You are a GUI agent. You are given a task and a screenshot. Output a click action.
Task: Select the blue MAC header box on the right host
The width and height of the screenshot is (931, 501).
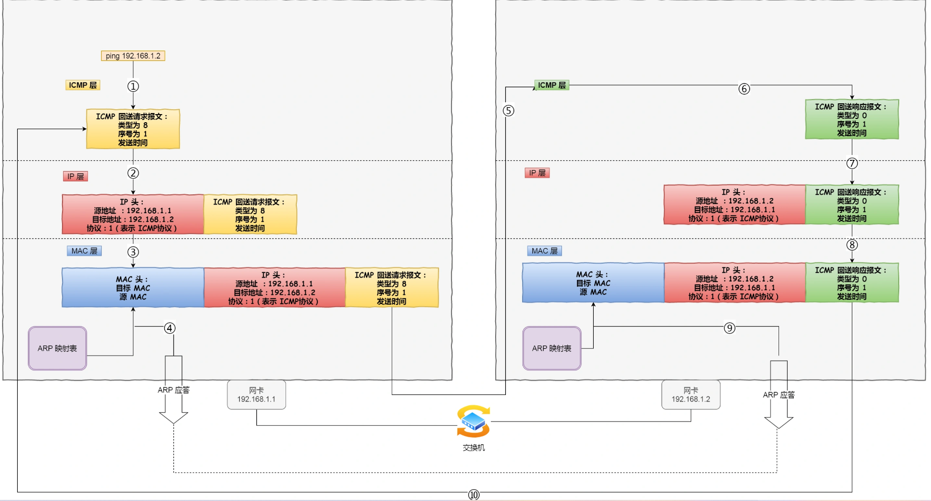coord(593,283)
